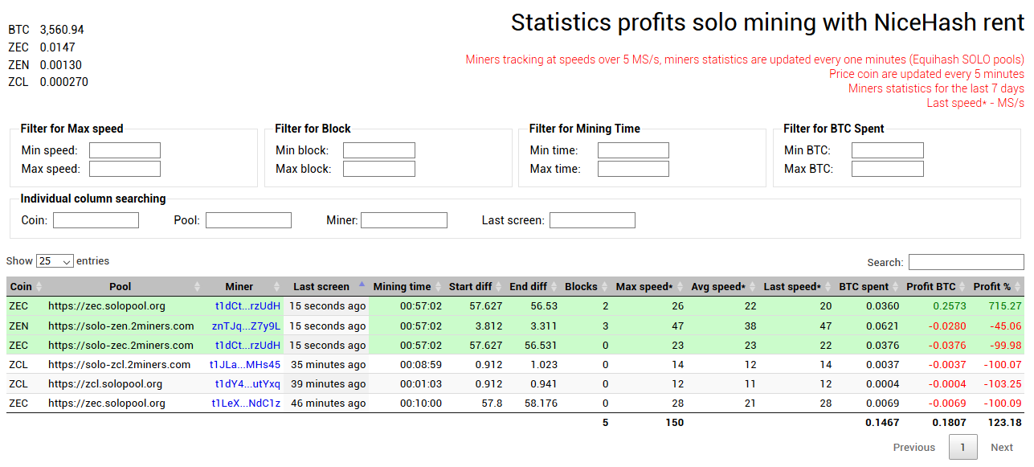Viewport: 1034px width, 467px height.
Task: Select page 1 in pagination
Action: click(963, 448)
